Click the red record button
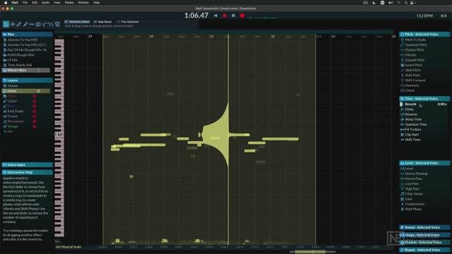This screenshot has width=452, height=254. pyautogui.click(x=242, y=16)
